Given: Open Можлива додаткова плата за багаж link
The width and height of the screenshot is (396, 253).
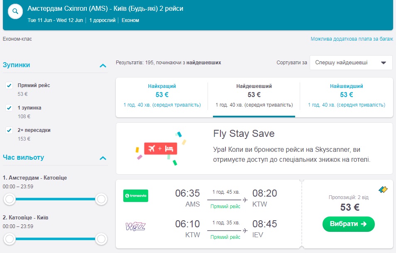Looking at the screenshot, I should (x=351, y=39).
